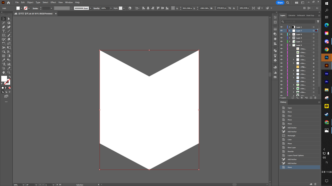Image resolution: width=332 pixels, height=186 pixels.
Task: Expand Layer 6 contents
Action: coord(289,34)
